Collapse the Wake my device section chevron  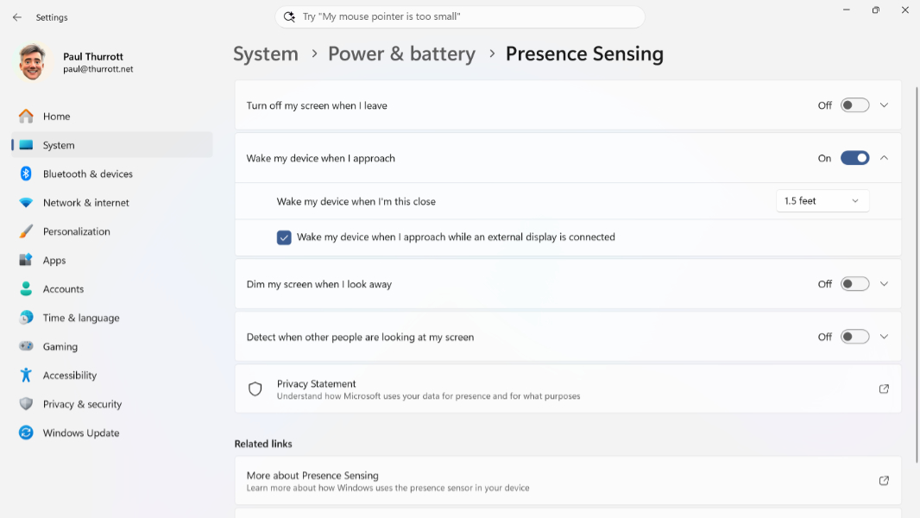(x=884, y=158)
